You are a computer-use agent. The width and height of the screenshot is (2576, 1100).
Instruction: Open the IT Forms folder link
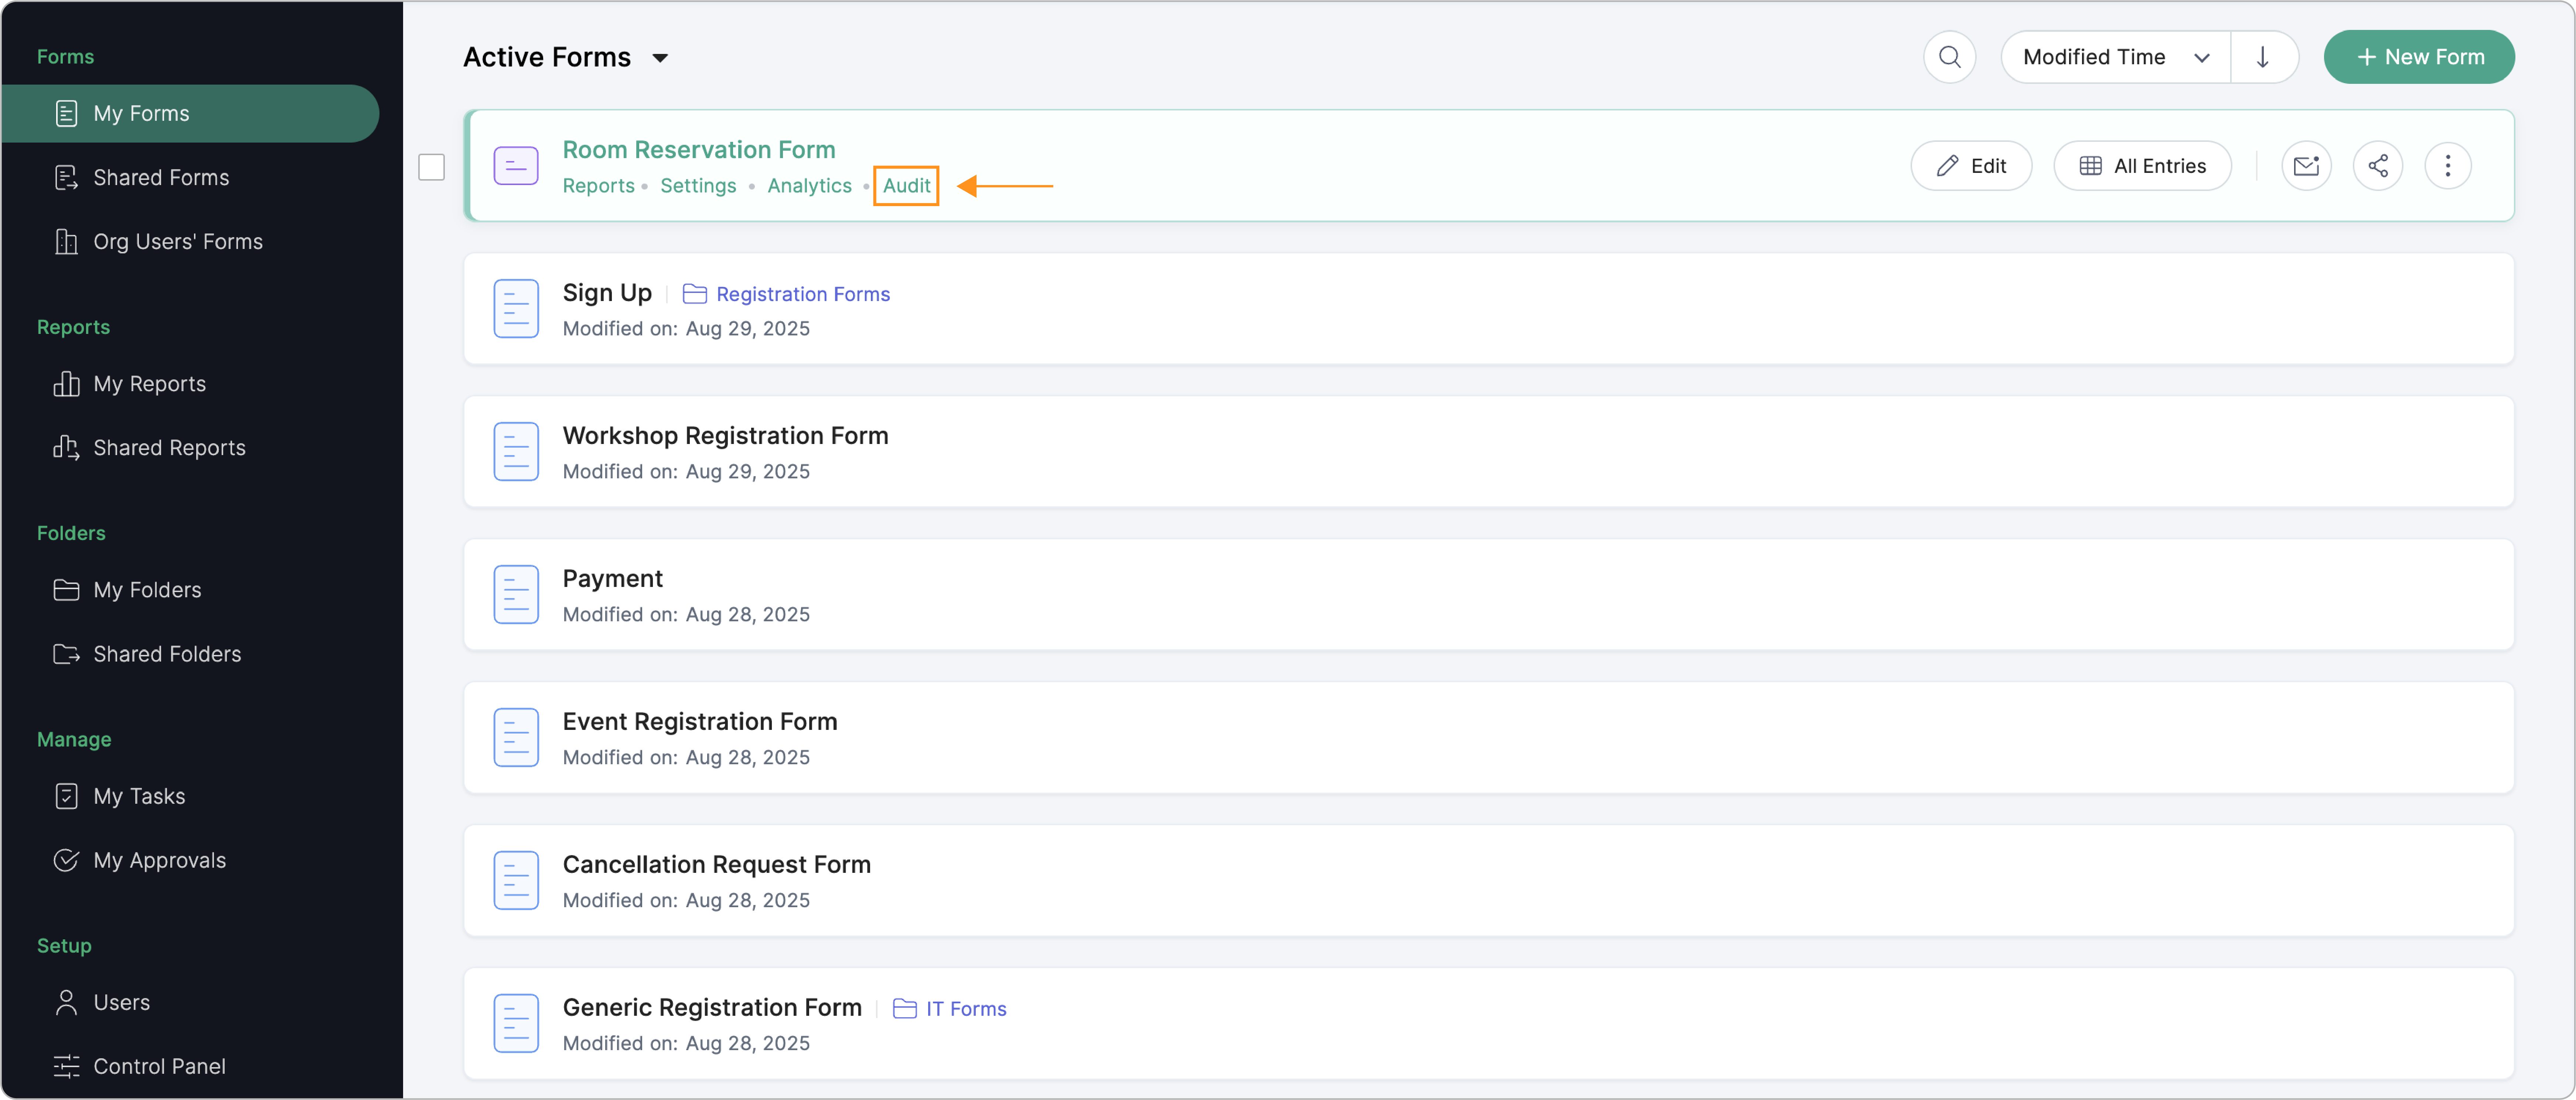click(x=966, y=1009)
